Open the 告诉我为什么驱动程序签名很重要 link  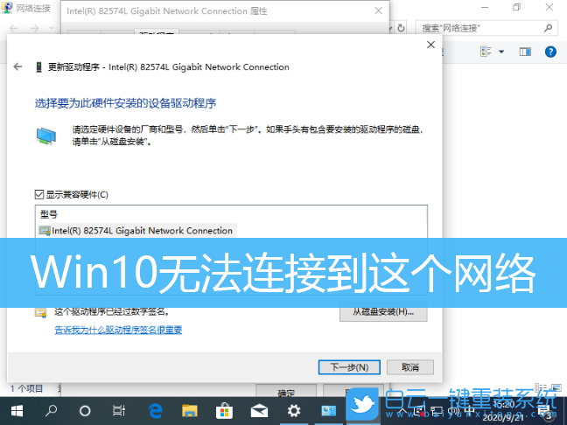tap(118, 330)
